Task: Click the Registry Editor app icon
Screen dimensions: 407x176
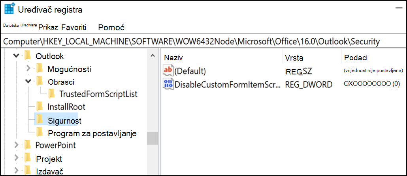Action: pyautogui.click(x=9, y=9)
